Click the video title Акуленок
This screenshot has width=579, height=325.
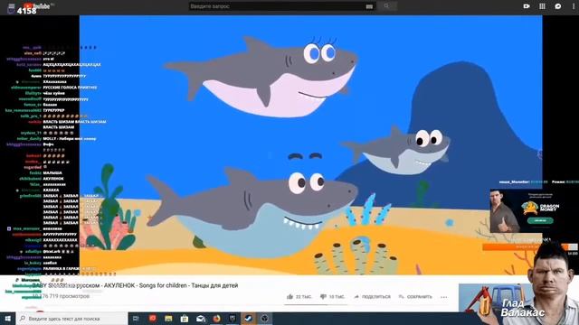[135, 285]
